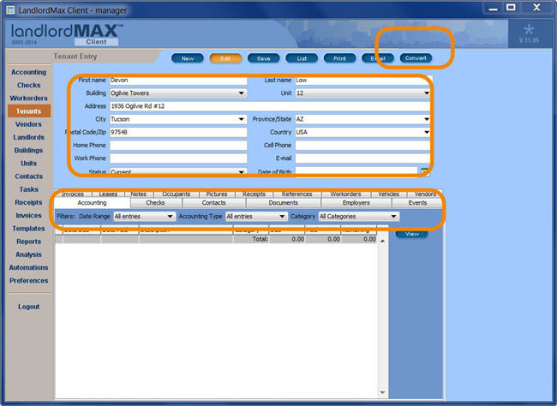557x406 pixels.
Task: Go to Units in the sidebar
Action: [x=29, y=164]
